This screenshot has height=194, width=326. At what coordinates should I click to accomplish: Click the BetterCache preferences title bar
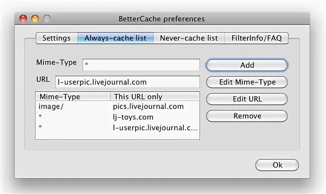point(162,19)
